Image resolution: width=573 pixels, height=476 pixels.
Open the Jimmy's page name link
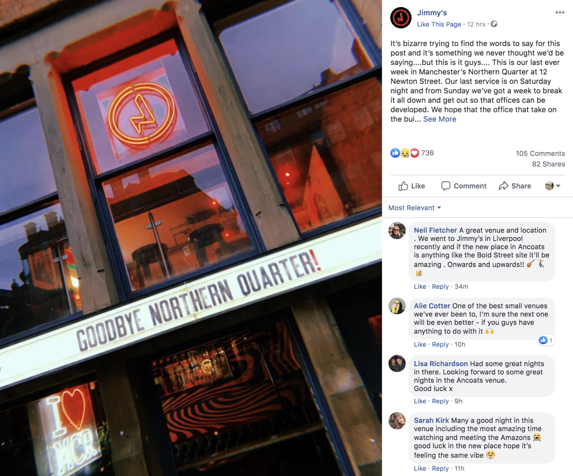pos(432,13)
